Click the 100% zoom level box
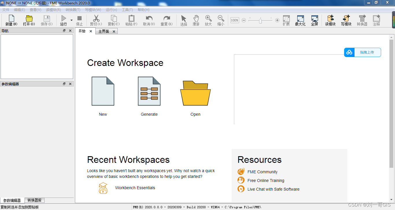 (235, 20)
